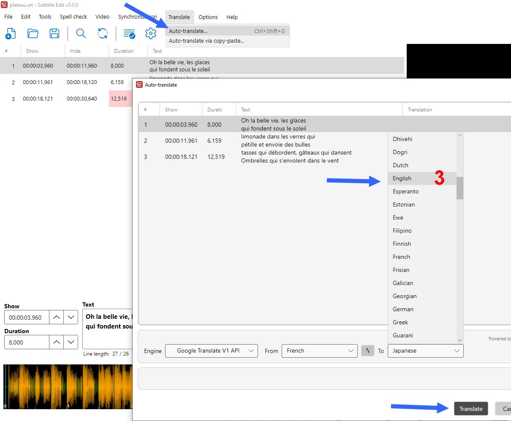The height and width of the screenshot is (421, 511).
Task: Open the To language dropdown showing Japanese
Action: tap(425, 351)
